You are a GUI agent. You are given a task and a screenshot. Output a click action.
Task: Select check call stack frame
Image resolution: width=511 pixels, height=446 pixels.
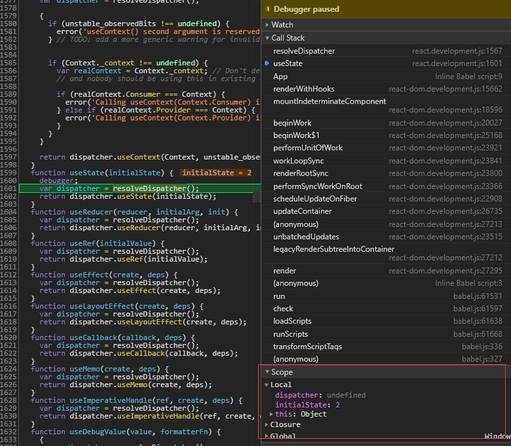pos(386,309)
